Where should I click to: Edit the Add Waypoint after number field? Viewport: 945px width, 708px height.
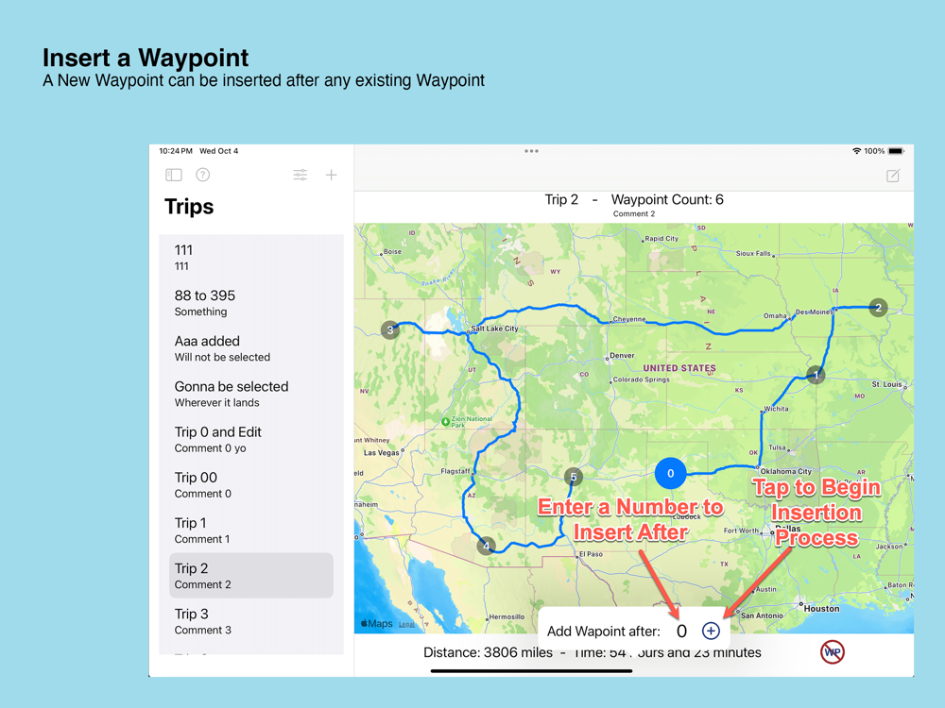[681, 631]
